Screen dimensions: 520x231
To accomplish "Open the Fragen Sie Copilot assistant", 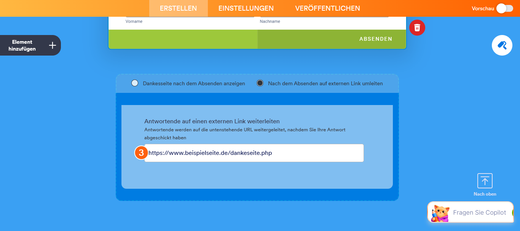I will (471, 212).
